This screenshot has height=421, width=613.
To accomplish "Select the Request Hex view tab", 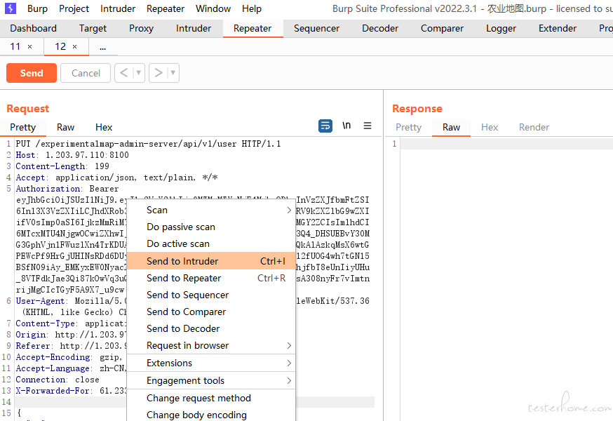I will tap(104, 127).
